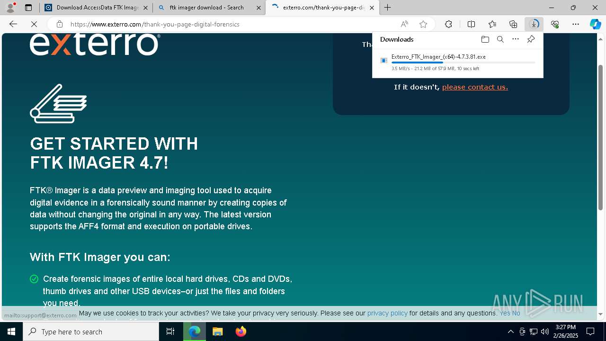Stop loading the page
Screen dimensions: 606x341
(34, 24)
